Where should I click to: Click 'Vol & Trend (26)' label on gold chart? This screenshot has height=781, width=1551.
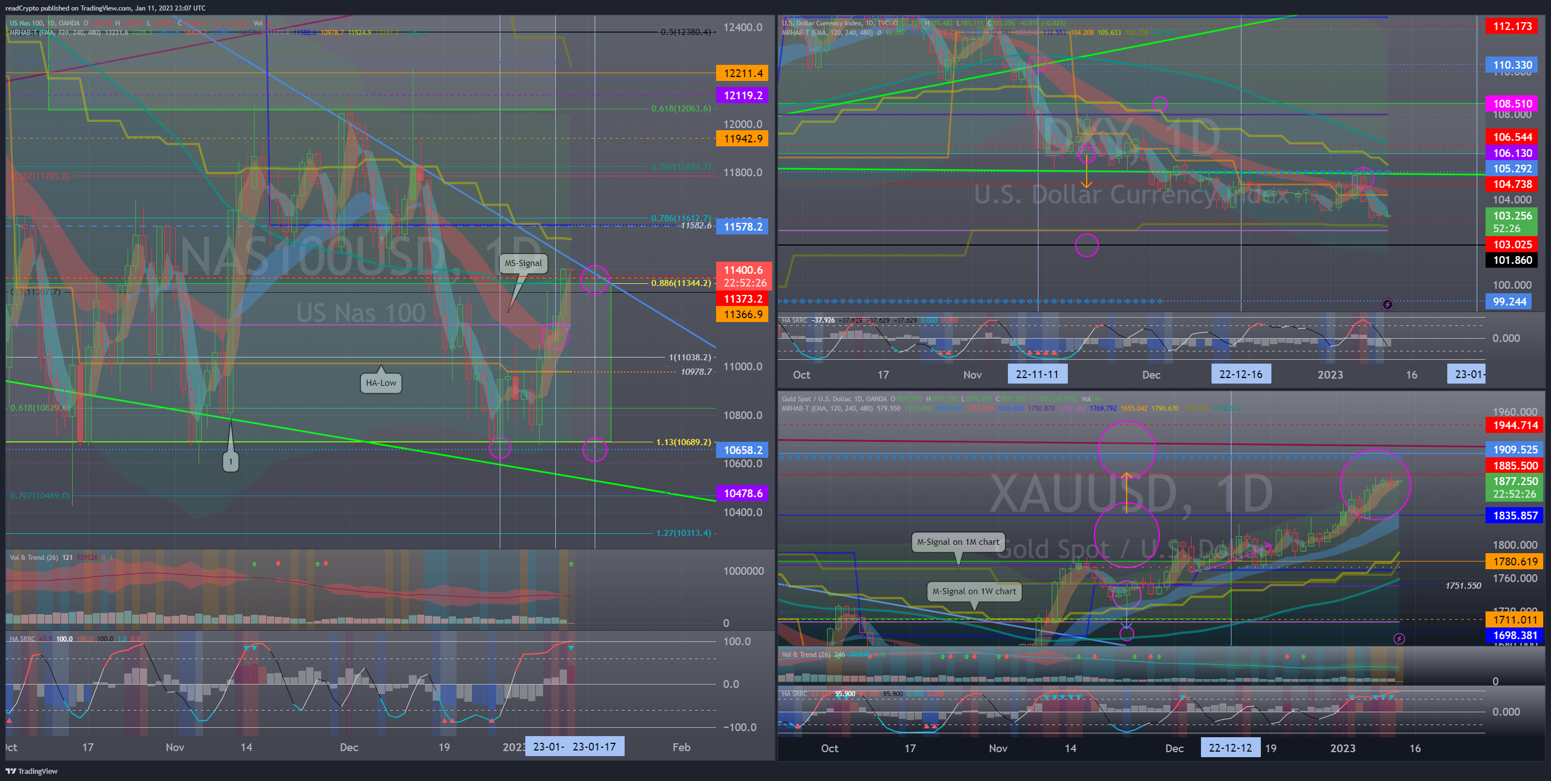tap(806, 654)
